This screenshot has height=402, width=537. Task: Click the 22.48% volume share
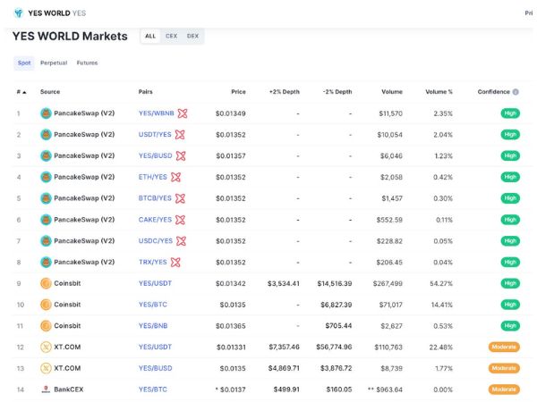(441, 347)
